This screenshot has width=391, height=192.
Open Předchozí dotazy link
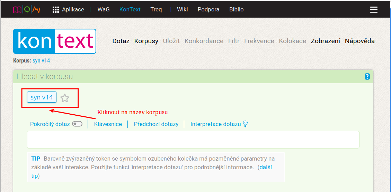point(156,124)
